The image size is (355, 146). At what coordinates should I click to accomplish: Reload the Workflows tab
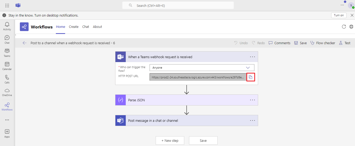[x=344, y=27]
